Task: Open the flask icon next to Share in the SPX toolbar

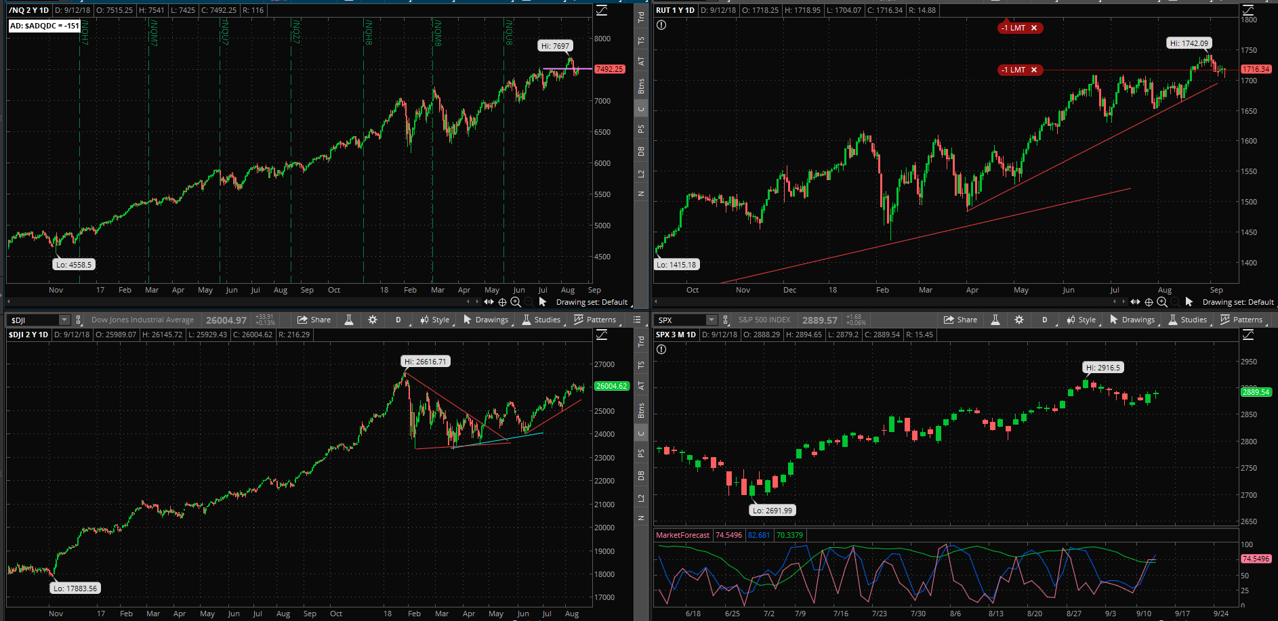Action: point(995,320)
